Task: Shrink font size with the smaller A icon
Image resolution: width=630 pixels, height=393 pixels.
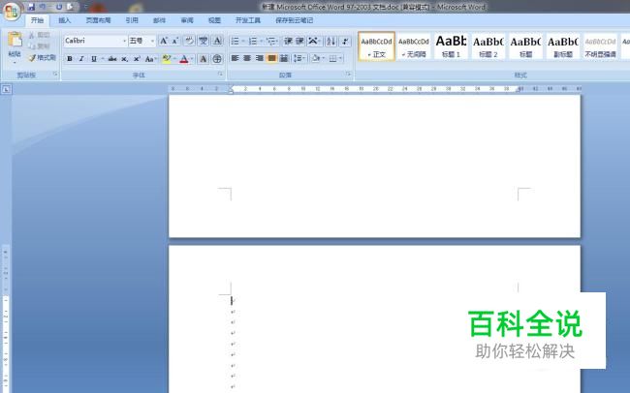Action: (175, 41)
